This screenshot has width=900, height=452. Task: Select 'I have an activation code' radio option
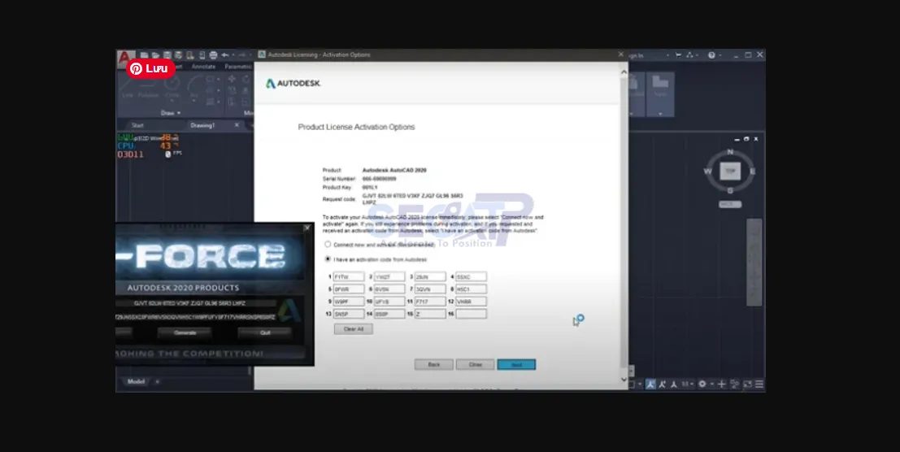(x=328, y=259)
